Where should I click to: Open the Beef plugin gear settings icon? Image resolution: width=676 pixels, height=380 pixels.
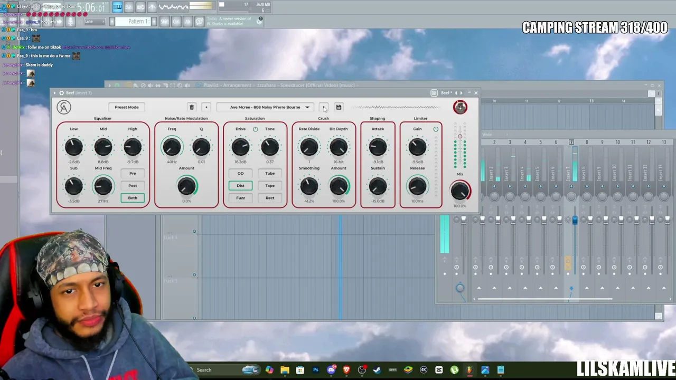[x=61, y=93]
